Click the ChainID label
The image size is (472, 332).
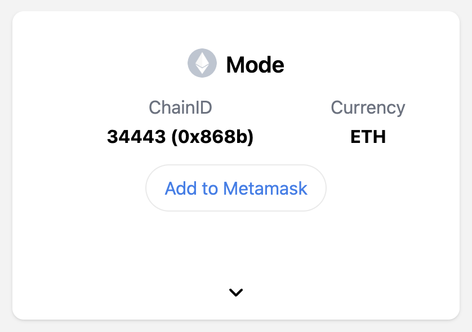coord(181,107)
